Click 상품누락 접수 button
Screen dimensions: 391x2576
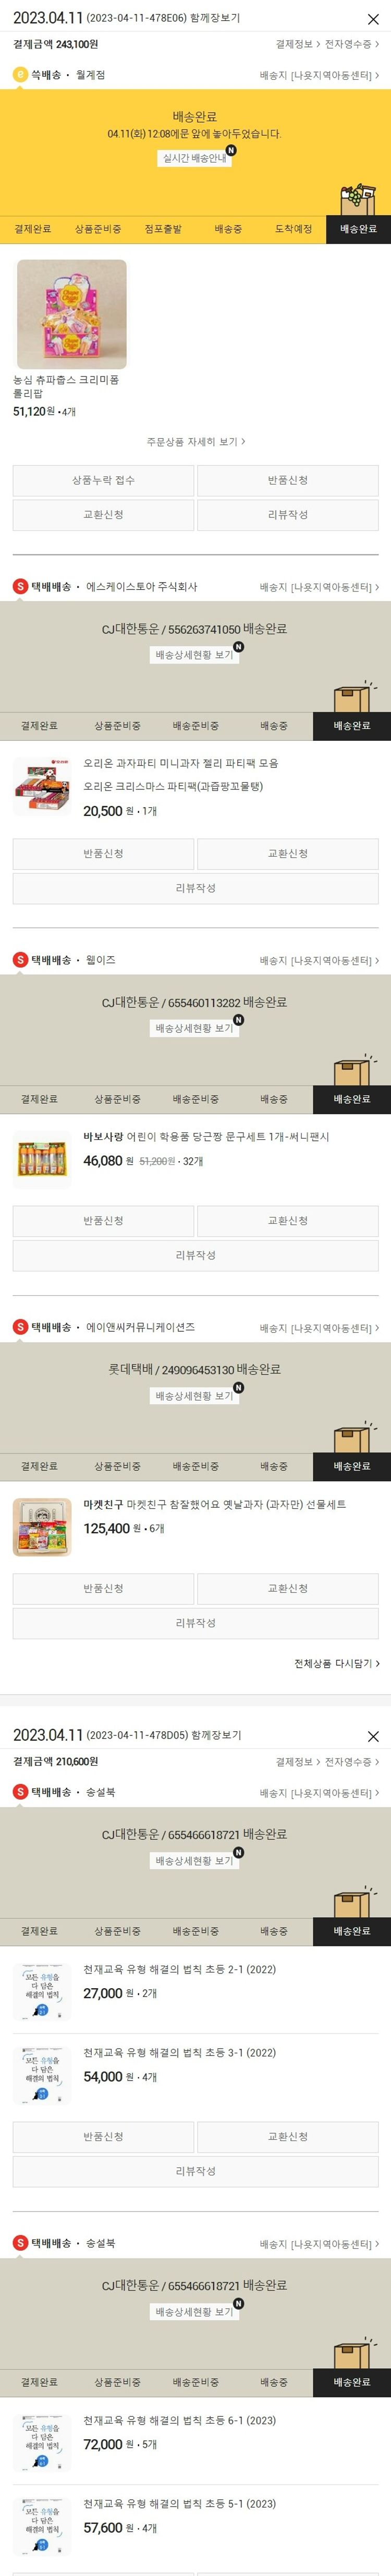point(103,480)
